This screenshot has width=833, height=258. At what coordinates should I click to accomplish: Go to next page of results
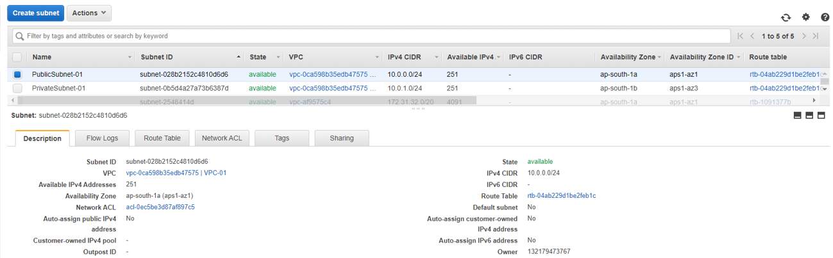[x=804, y=36]
